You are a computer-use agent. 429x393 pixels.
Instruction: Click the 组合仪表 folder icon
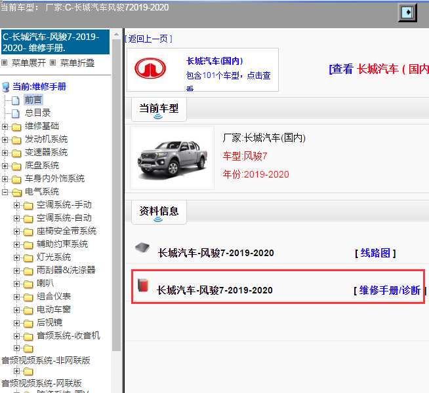tap(28, 297)
